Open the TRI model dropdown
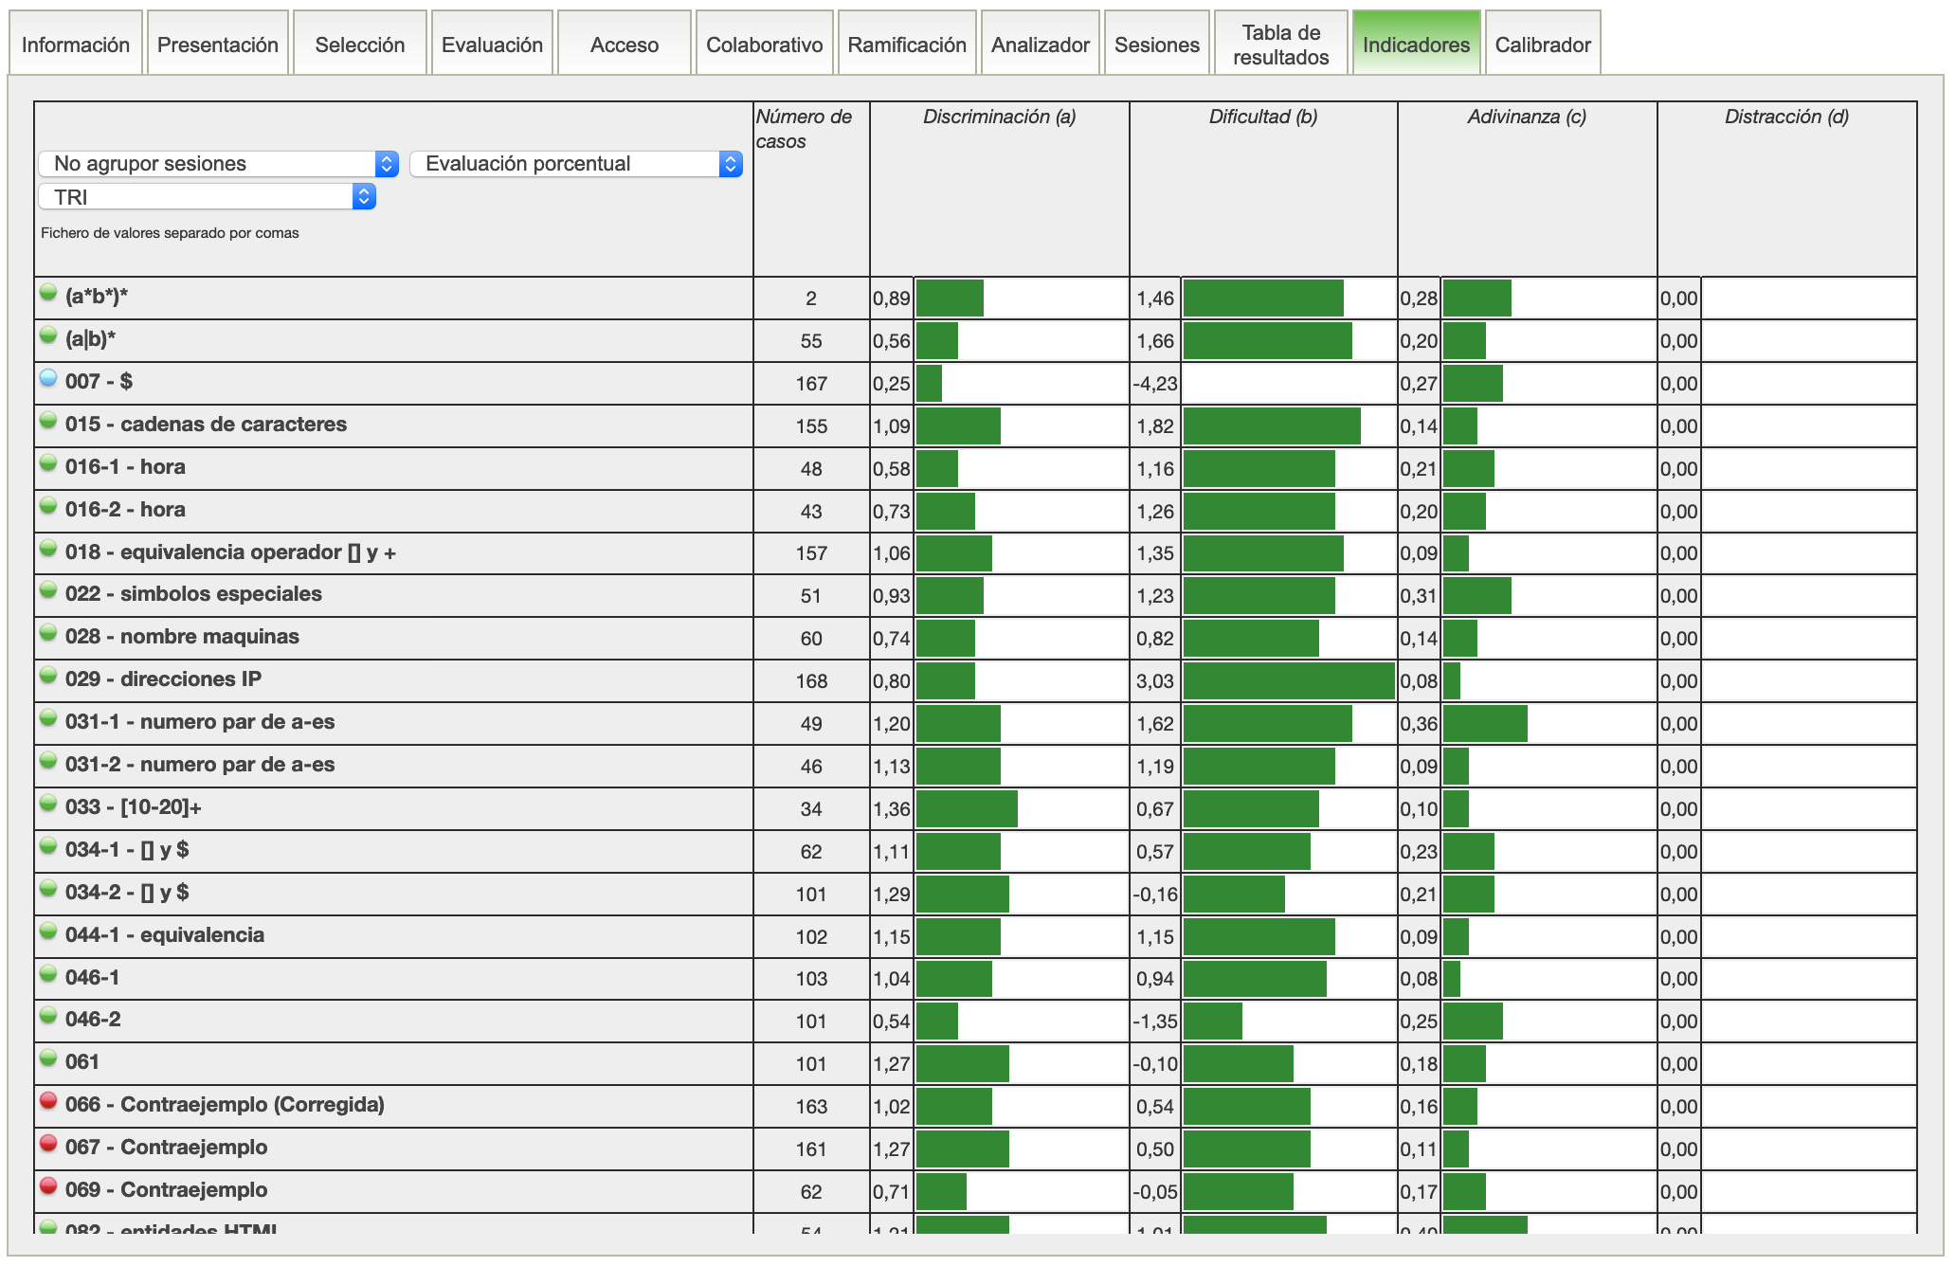1956x1266 pixels. pyautogui.click(x=207, y=197)
